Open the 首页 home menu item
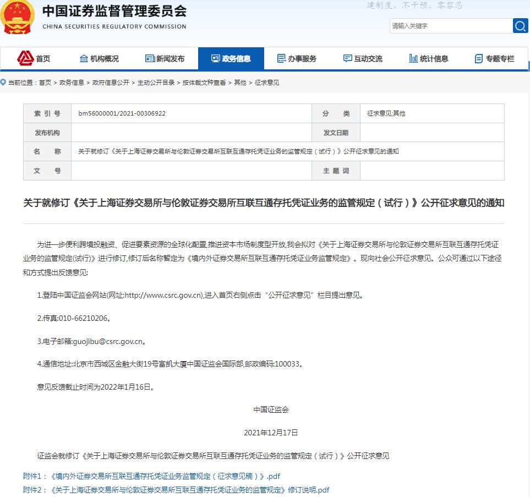 pos(43,59)
